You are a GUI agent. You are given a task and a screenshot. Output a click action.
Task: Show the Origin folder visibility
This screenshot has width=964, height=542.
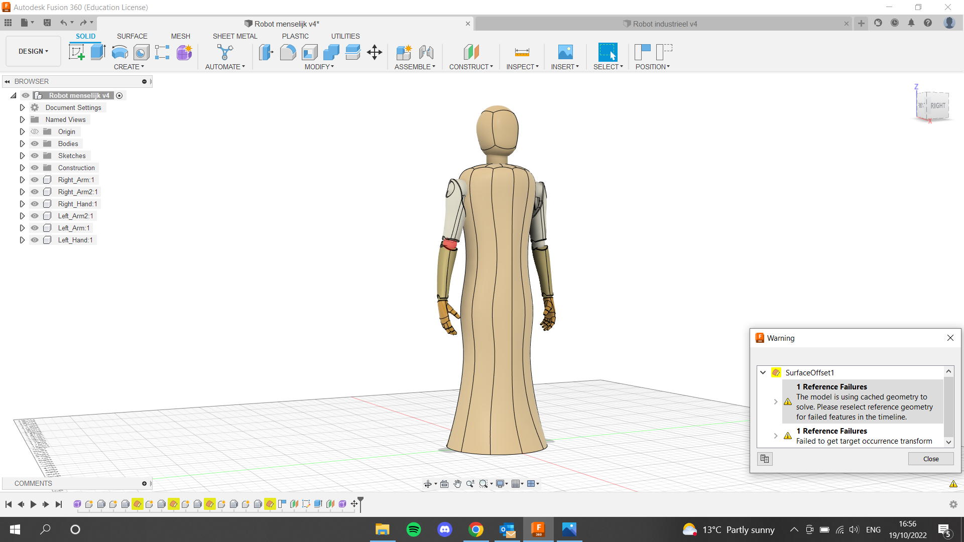pyautogui.click(x=34, y=131)
